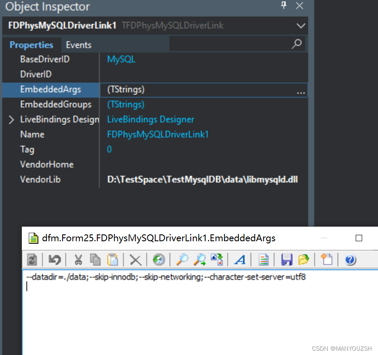Click the new document icon with plus
This screenshot has height=355, width=378.
[327, 259]
